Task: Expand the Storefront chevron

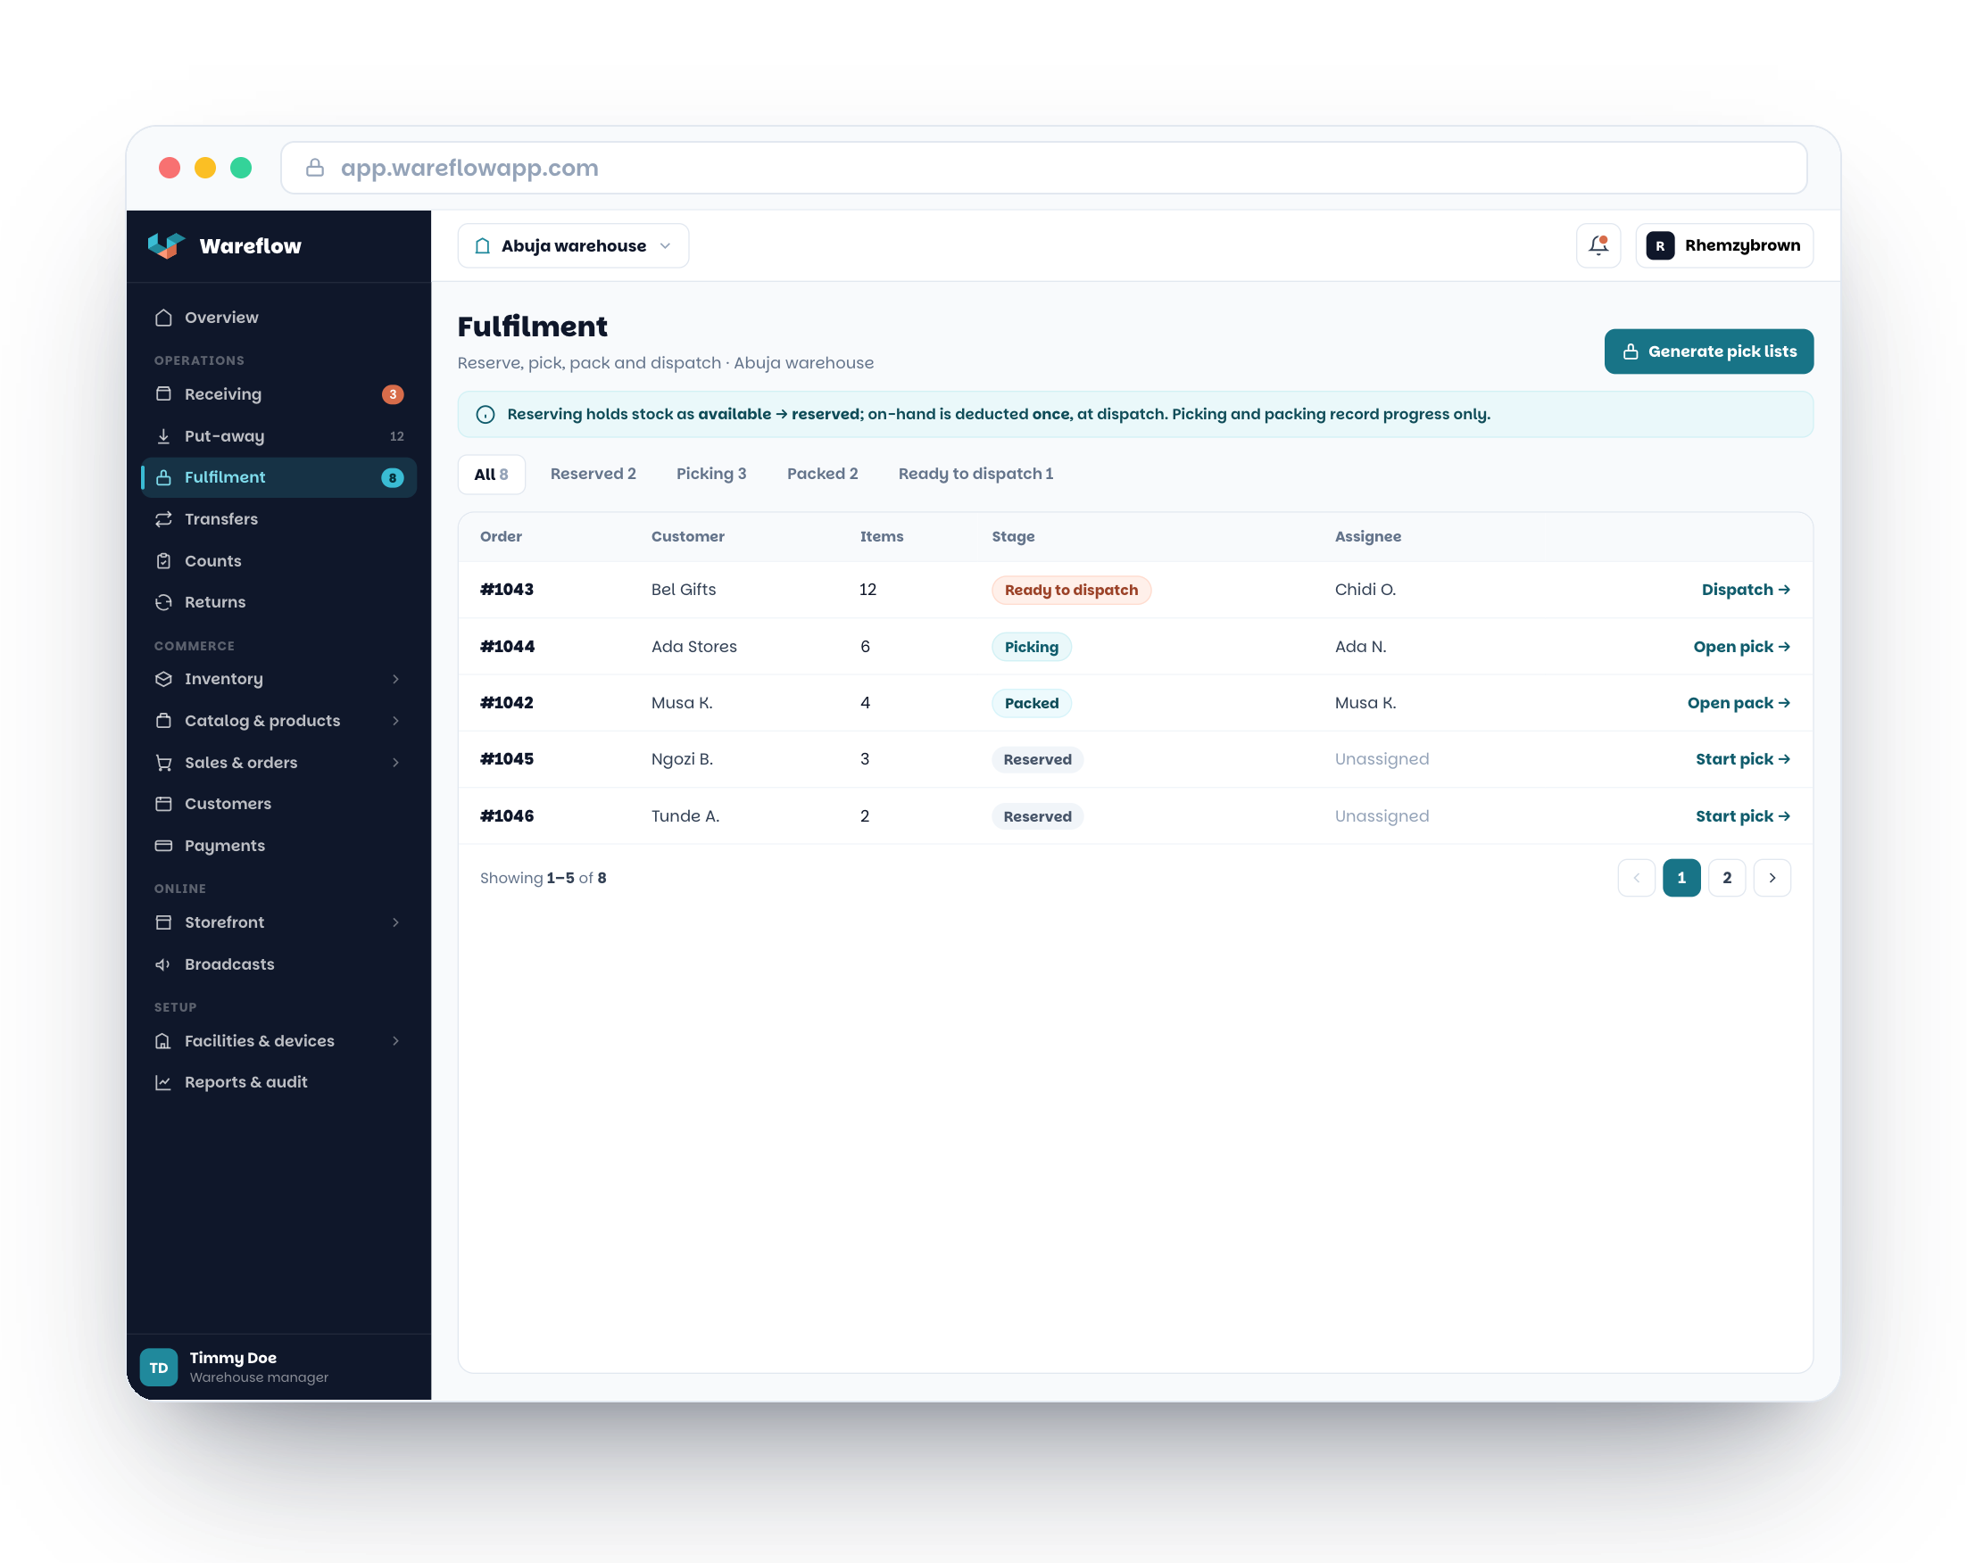Action: 396,922
